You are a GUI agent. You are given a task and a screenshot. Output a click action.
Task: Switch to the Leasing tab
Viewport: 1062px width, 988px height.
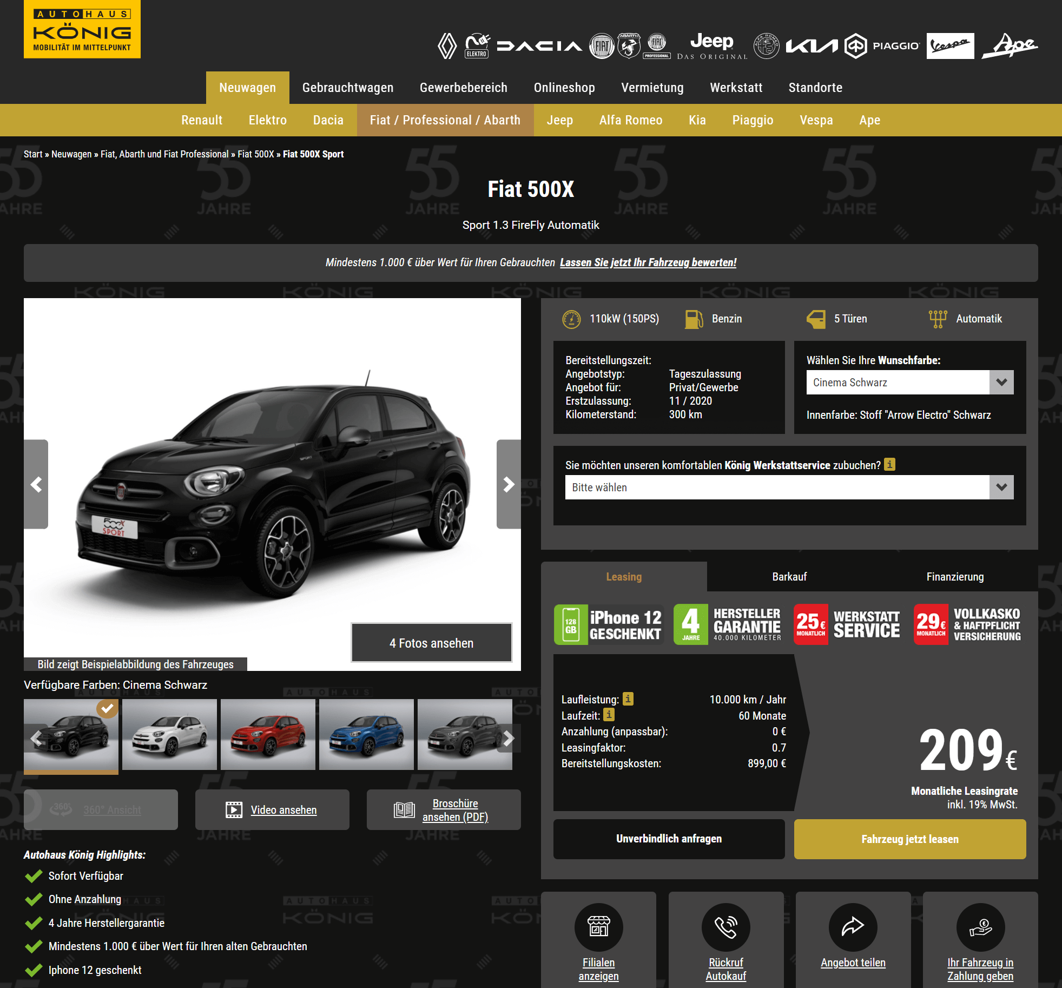pos(624,577)
